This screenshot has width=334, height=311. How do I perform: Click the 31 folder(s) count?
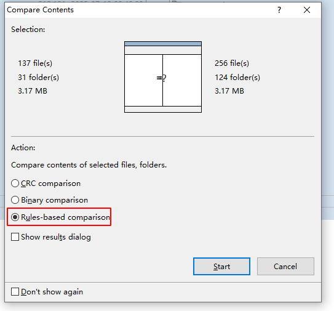point(38,78)
